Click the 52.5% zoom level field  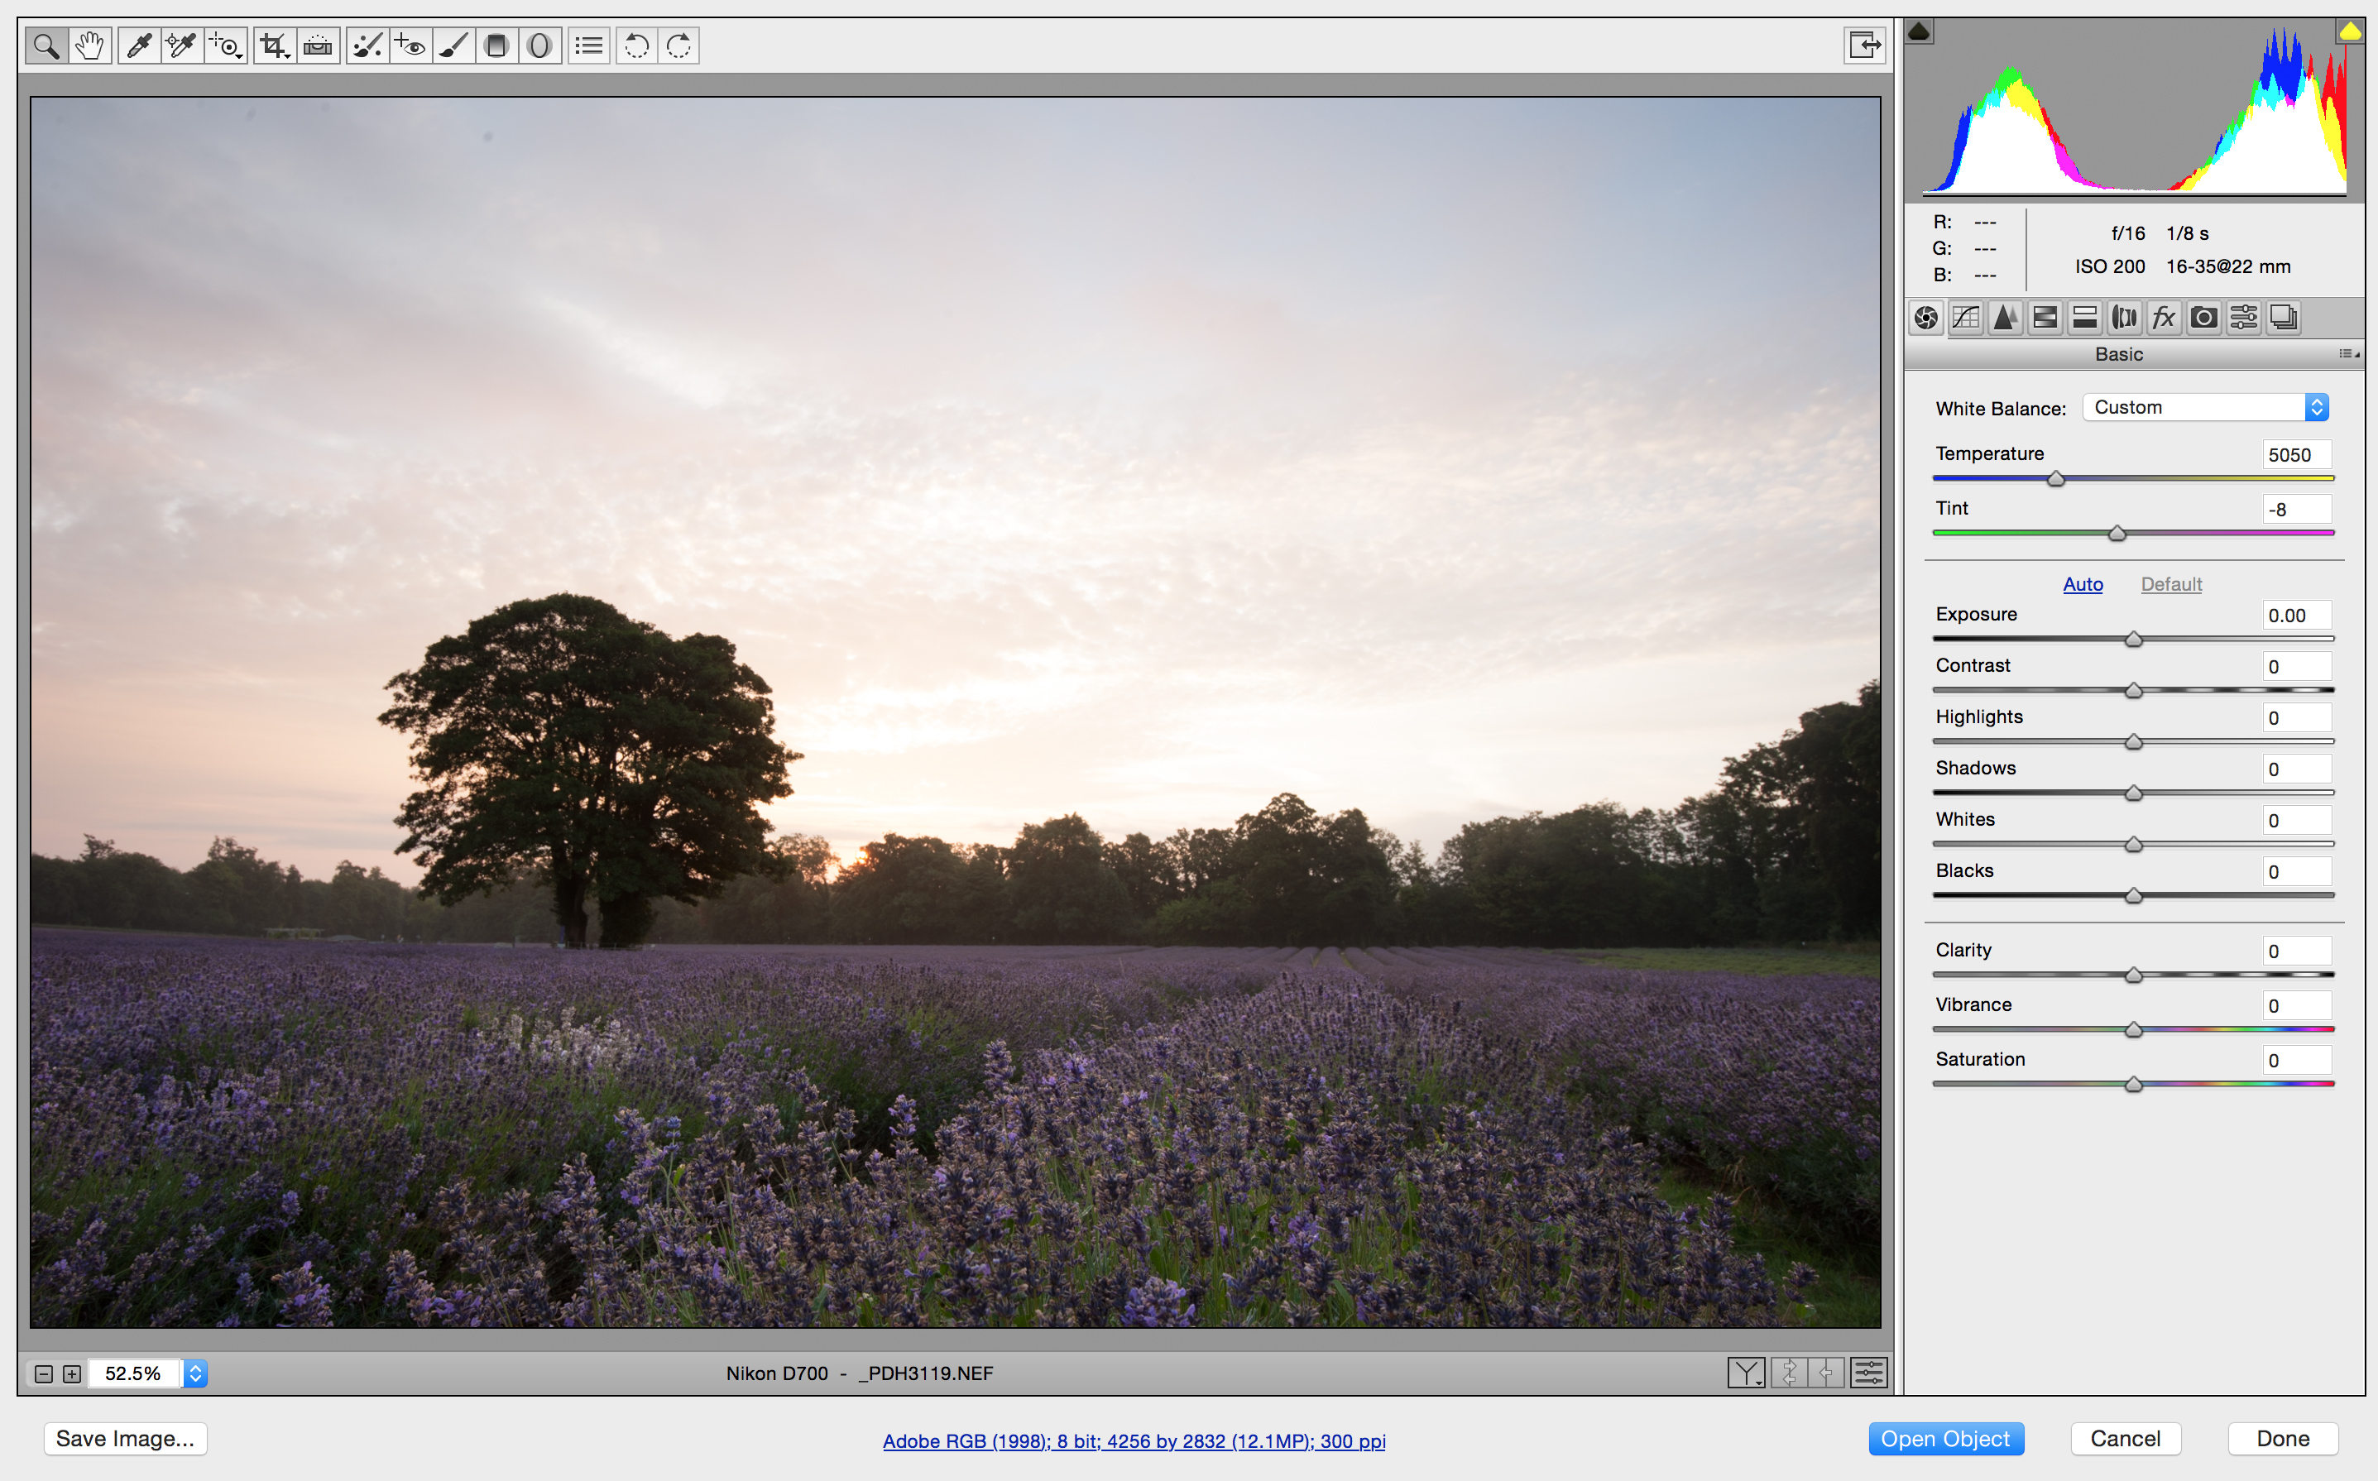(x=134, y=1373)
